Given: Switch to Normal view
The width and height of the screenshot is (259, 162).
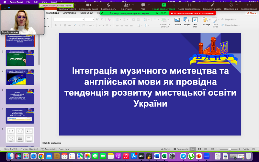Looking at the screenshot, I should click(193, 149).
